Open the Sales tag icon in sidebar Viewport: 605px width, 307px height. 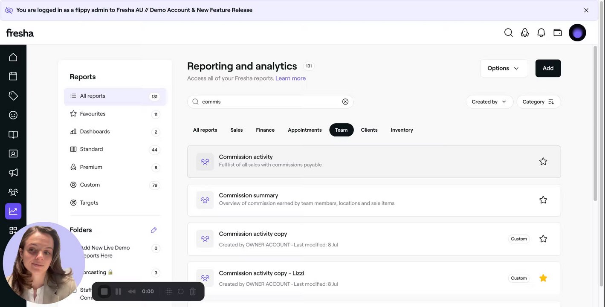point(13,96)
